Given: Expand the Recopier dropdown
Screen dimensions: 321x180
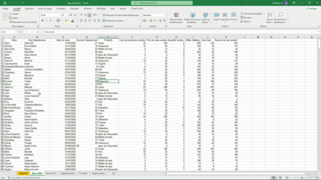Looking at the screenshot, I should tap(252, 18).
